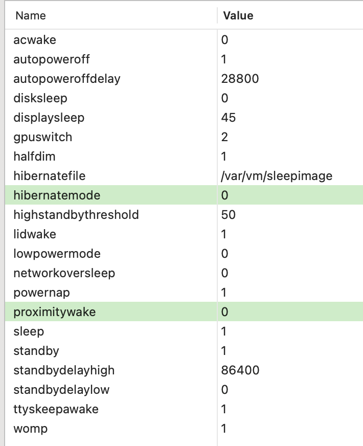Click the displaysleep value 45
363x446 pixels.
click(x=229, y=118)
